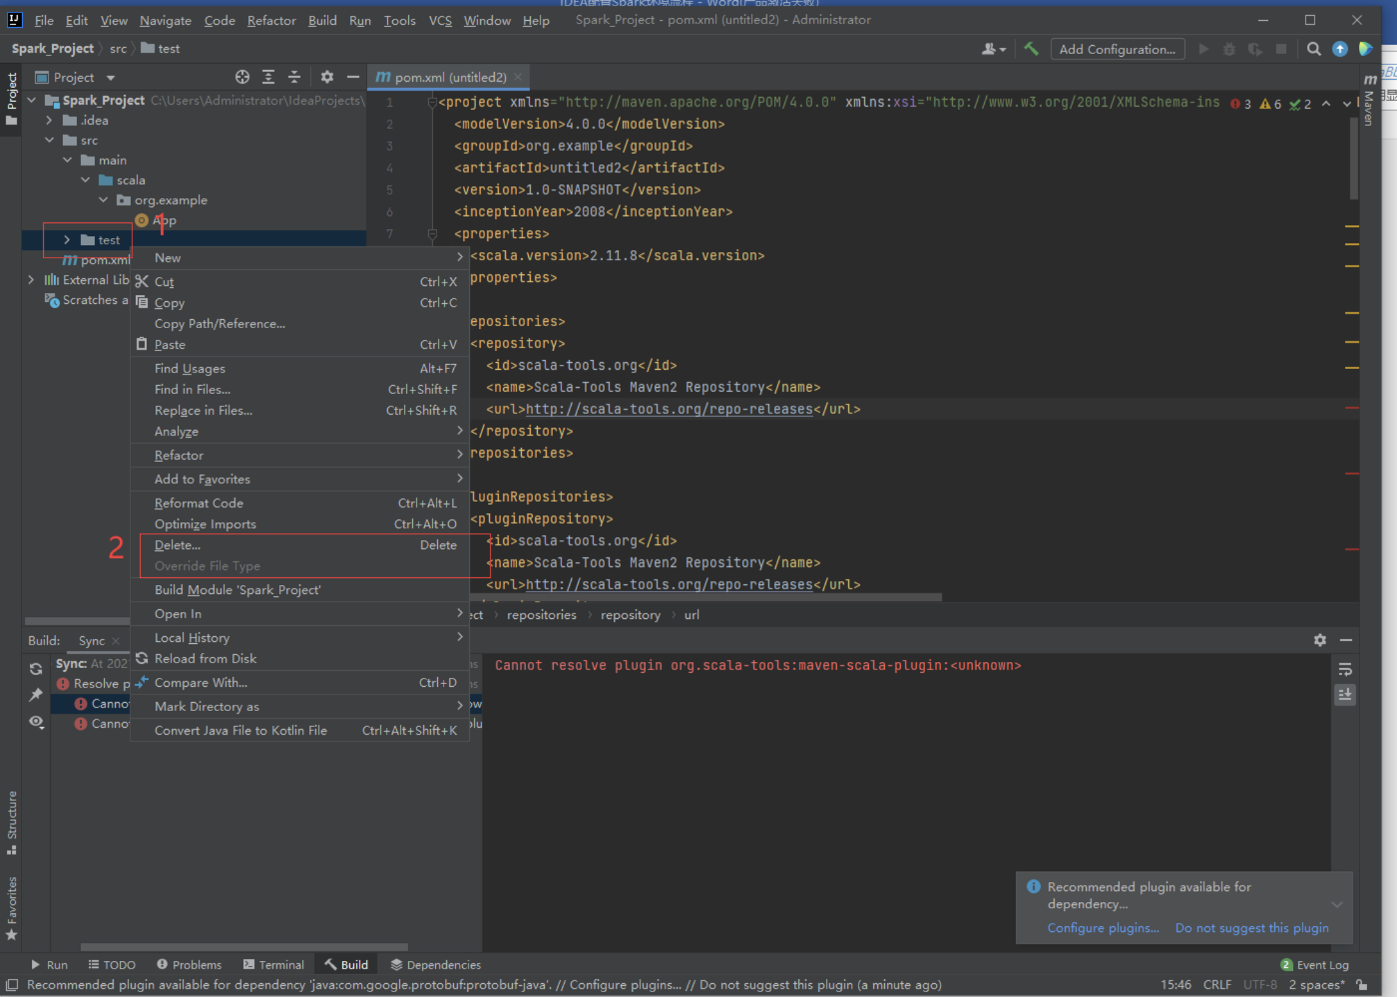
Task: Click the Search Everywhere magnifier icon
Action: (x=1313, y=49)
